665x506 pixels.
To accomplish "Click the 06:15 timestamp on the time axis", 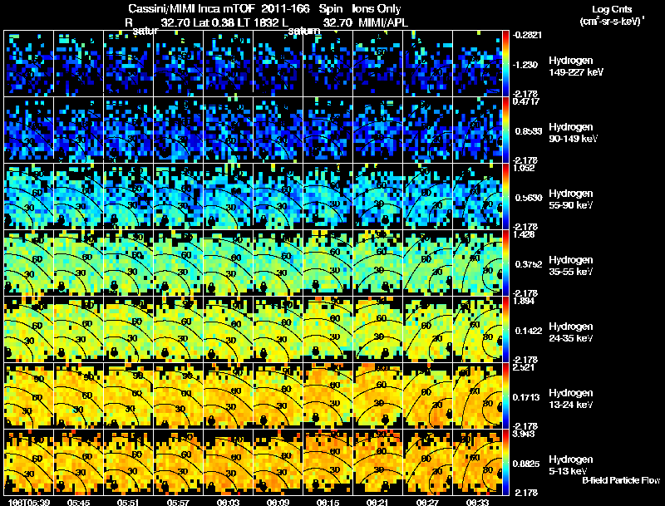I will point(329,501).
